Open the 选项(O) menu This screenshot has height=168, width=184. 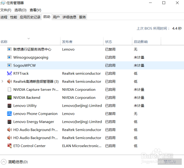pyautogui.click(x=20, y=10)
